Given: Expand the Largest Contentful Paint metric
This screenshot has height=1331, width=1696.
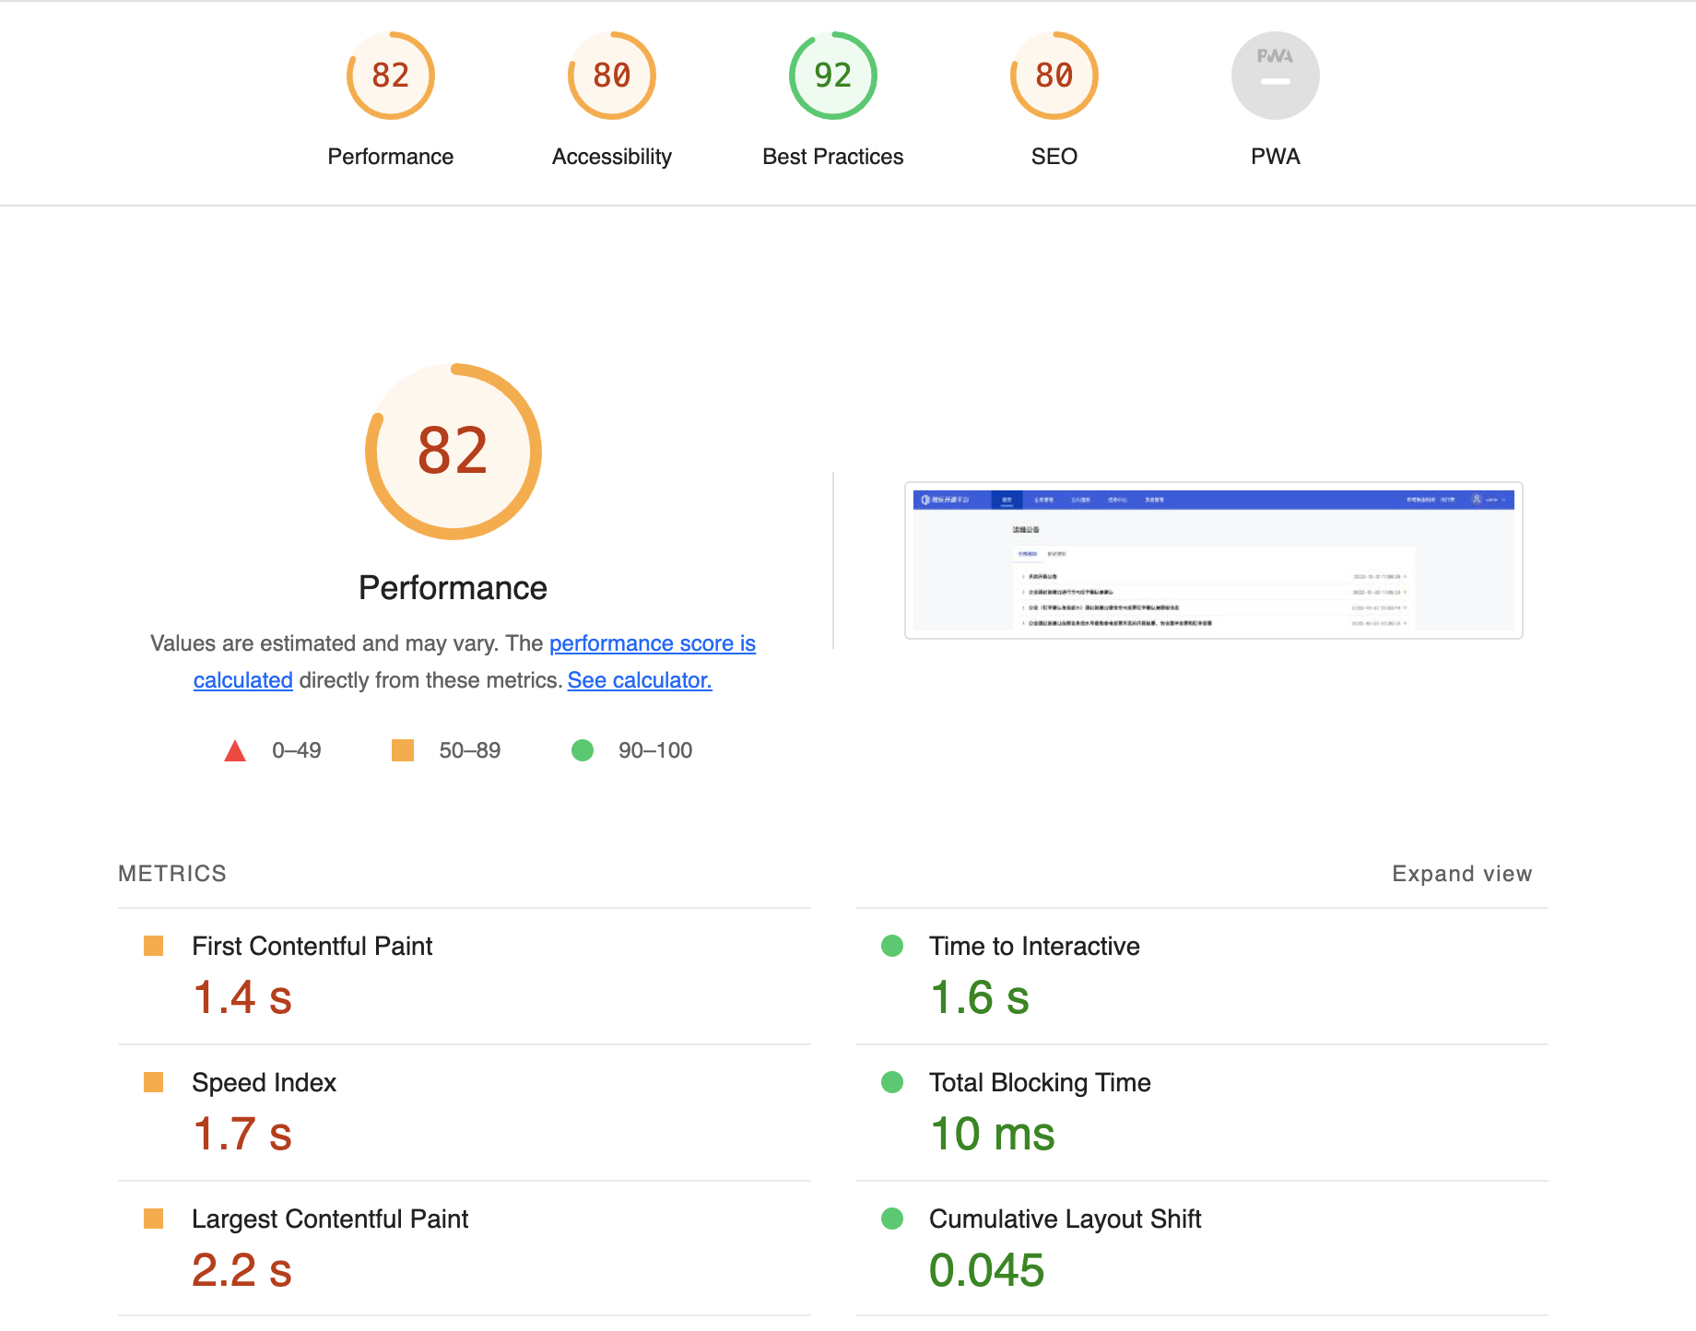Looking at the screenshot, I should [329, 1219].
